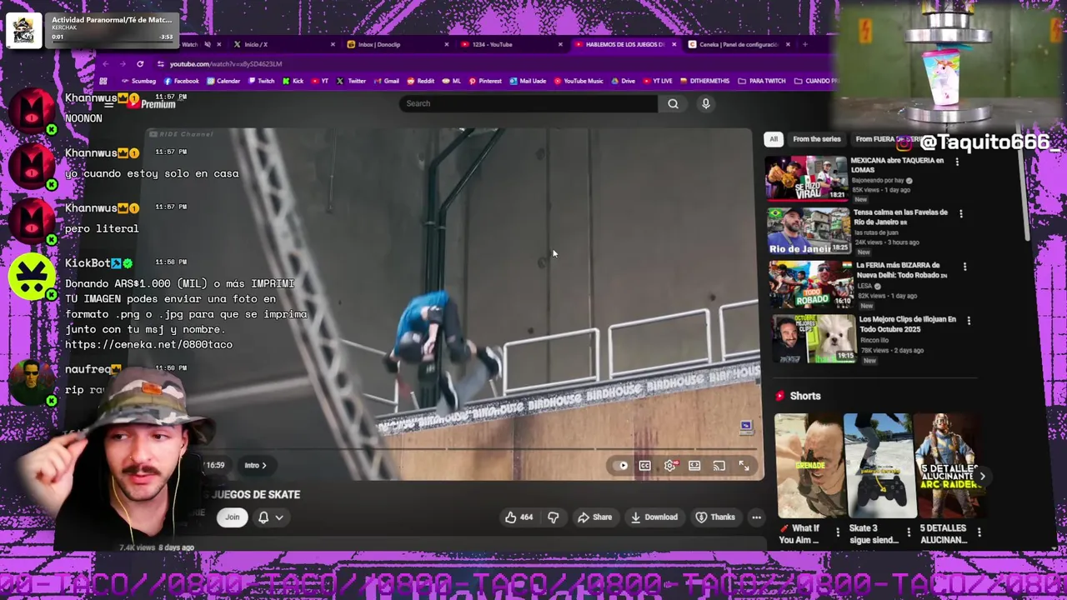Open the Los Mejore Clips de Illojuan title
The width and height of the screenshot is (1067, 600).
[908, 324]
